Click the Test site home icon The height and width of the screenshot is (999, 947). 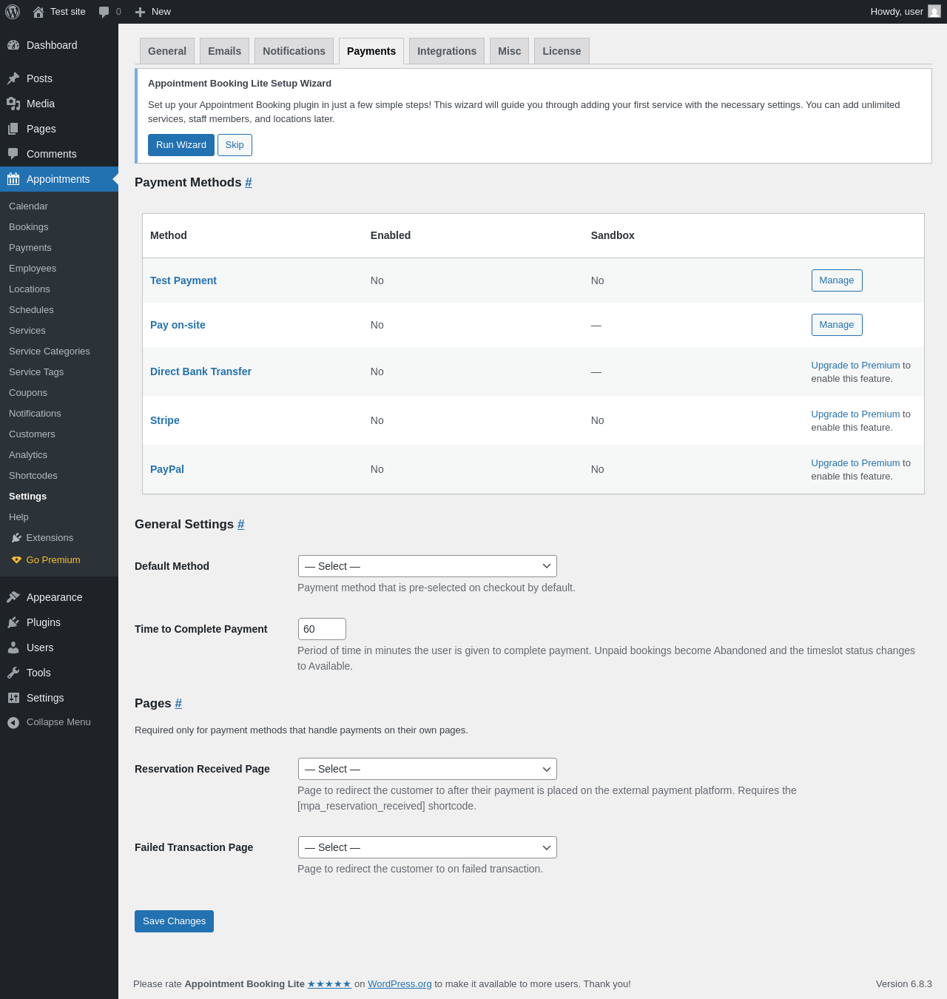pyautogui.click(x=38, y=12)
